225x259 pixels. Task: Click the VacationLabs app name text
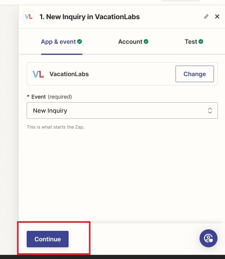(x=69, y=74)
